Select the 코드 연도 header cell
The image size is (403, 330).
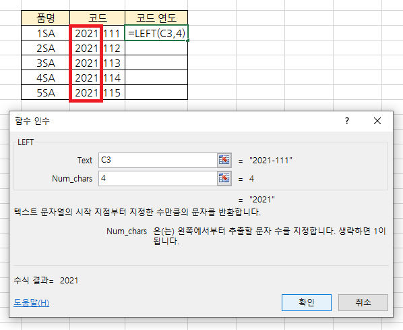pyautogui.click(x=156, y=18)
